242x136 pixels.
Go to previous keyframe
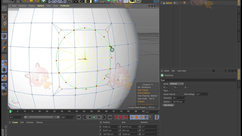click(x=85, y=117)
